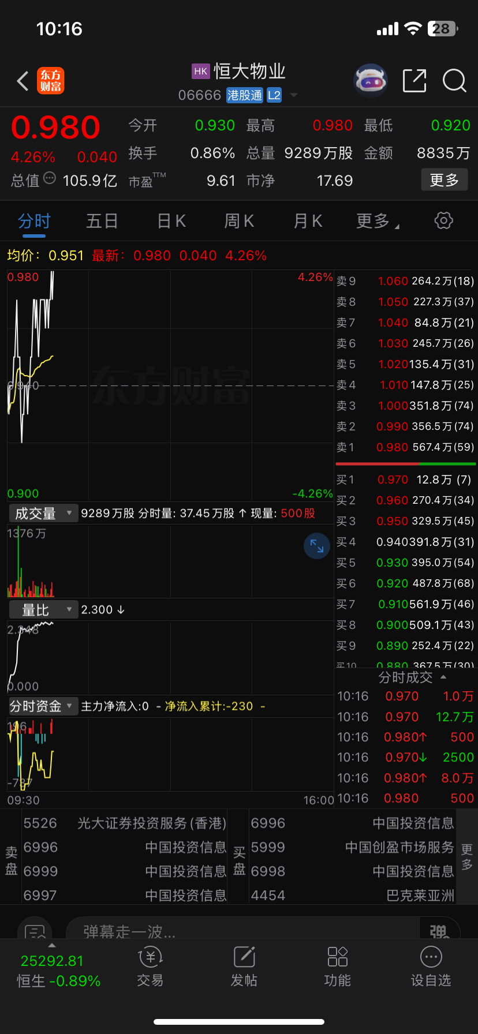Switch to the 分时 tab

pyautogui.click(x=34, y=221)
